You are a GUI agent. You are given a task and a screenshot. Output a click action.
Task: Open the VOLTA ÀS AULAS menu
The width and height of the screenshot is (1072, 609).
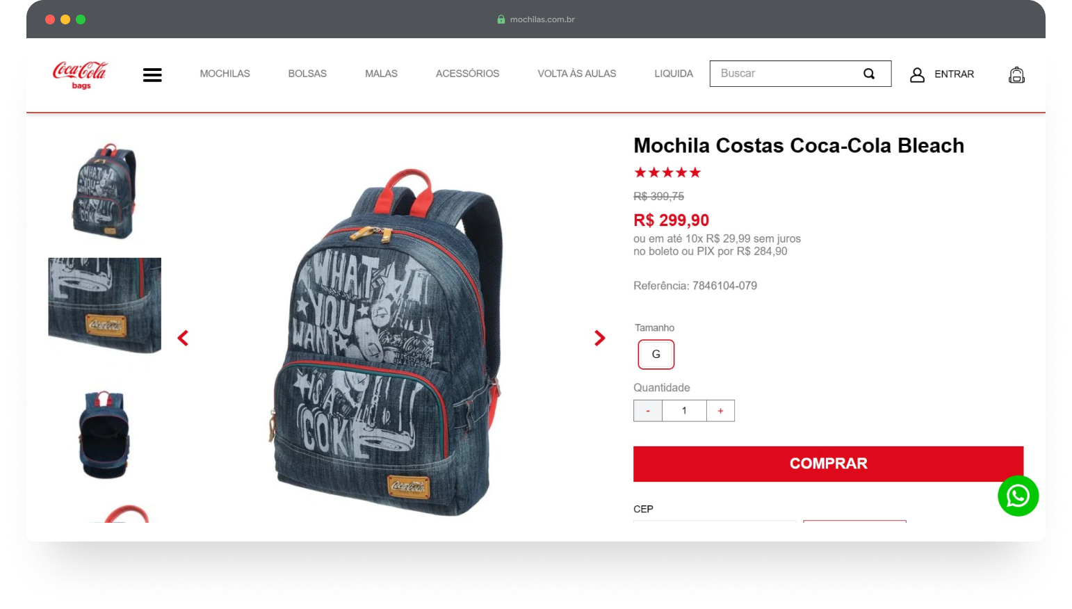[x=576, y=74]
